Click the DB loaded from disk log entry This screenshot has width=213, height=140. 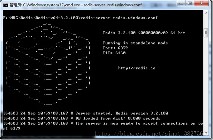82,118
